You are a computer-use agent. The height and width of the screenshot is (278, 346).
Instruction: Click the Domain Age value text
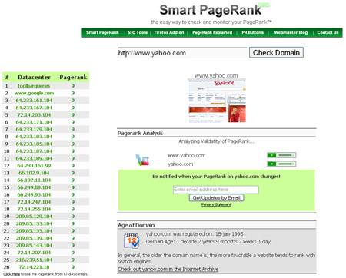coord(208,242)
